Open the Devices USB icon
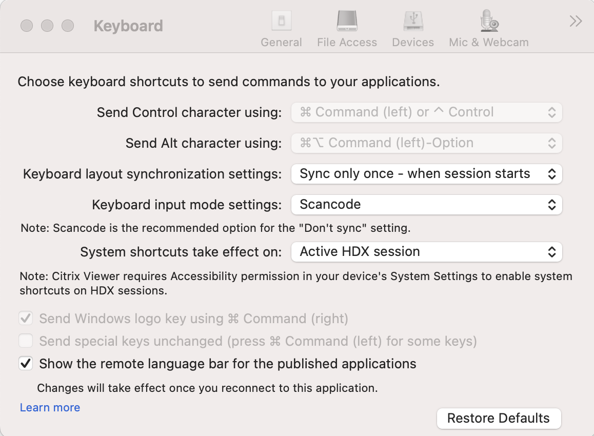 coord(413,22)
